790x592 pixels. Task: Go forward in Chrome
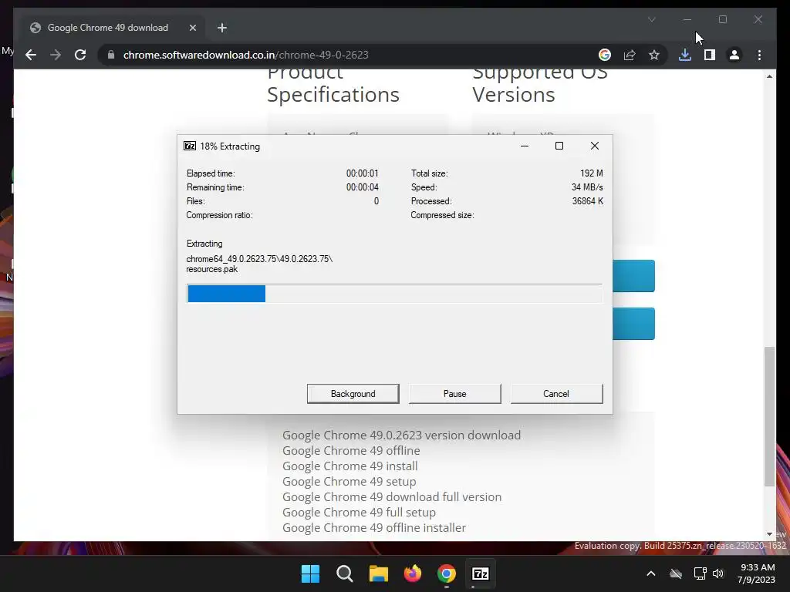pyautogui.click(x=56, y=55)
